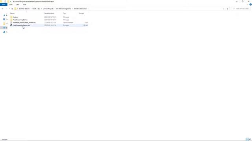Screen dimensions: 252x141
Task: Open the blue Help icon
Action: tap(250, 4)
